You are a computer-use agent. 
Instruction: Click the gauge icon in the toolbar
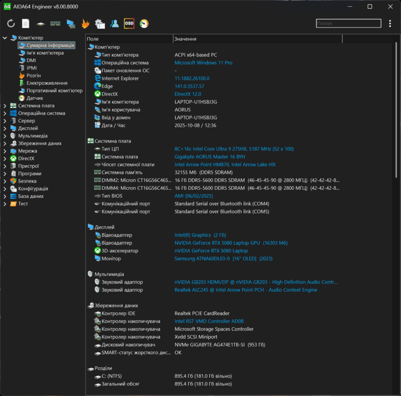coord(144,24)
